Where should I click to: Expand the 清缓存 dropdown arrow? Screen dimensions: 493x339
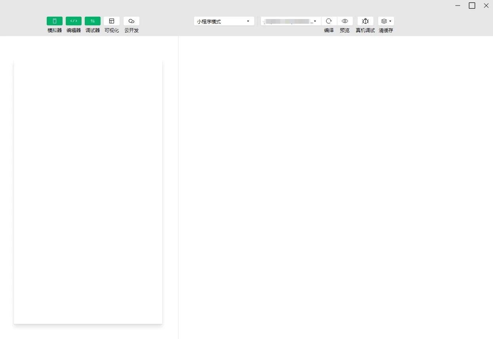[x=390, y=21]
